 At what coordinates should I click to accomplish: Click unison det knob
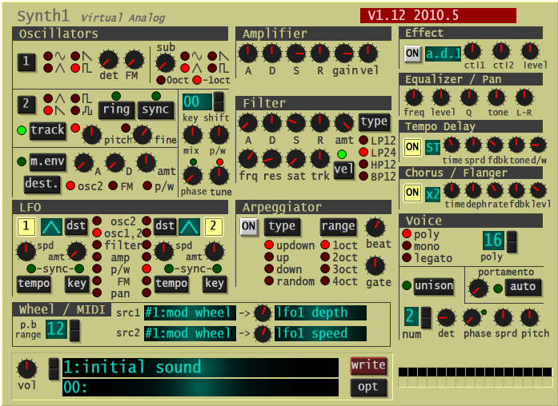[446, 317]
